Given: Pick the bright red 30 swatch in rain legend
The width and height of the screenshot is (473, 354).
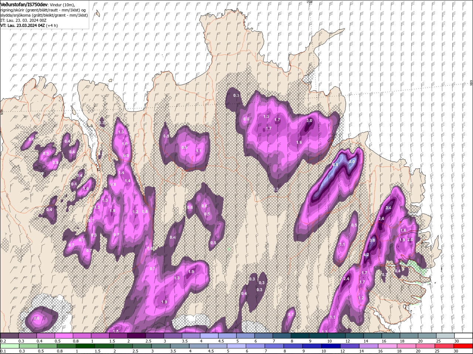Looking at the screenshot, I should point(463,346).
